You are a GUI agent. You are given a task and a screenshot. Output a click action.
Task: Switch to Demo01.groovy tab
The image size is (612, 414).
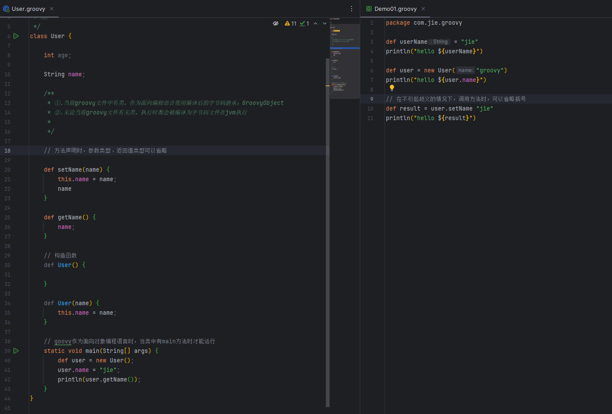pyautogui.click(x=395, y=9)
